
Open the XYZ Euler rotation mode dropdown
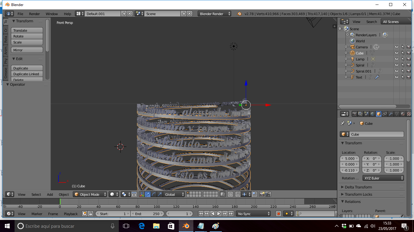point(383,178)
